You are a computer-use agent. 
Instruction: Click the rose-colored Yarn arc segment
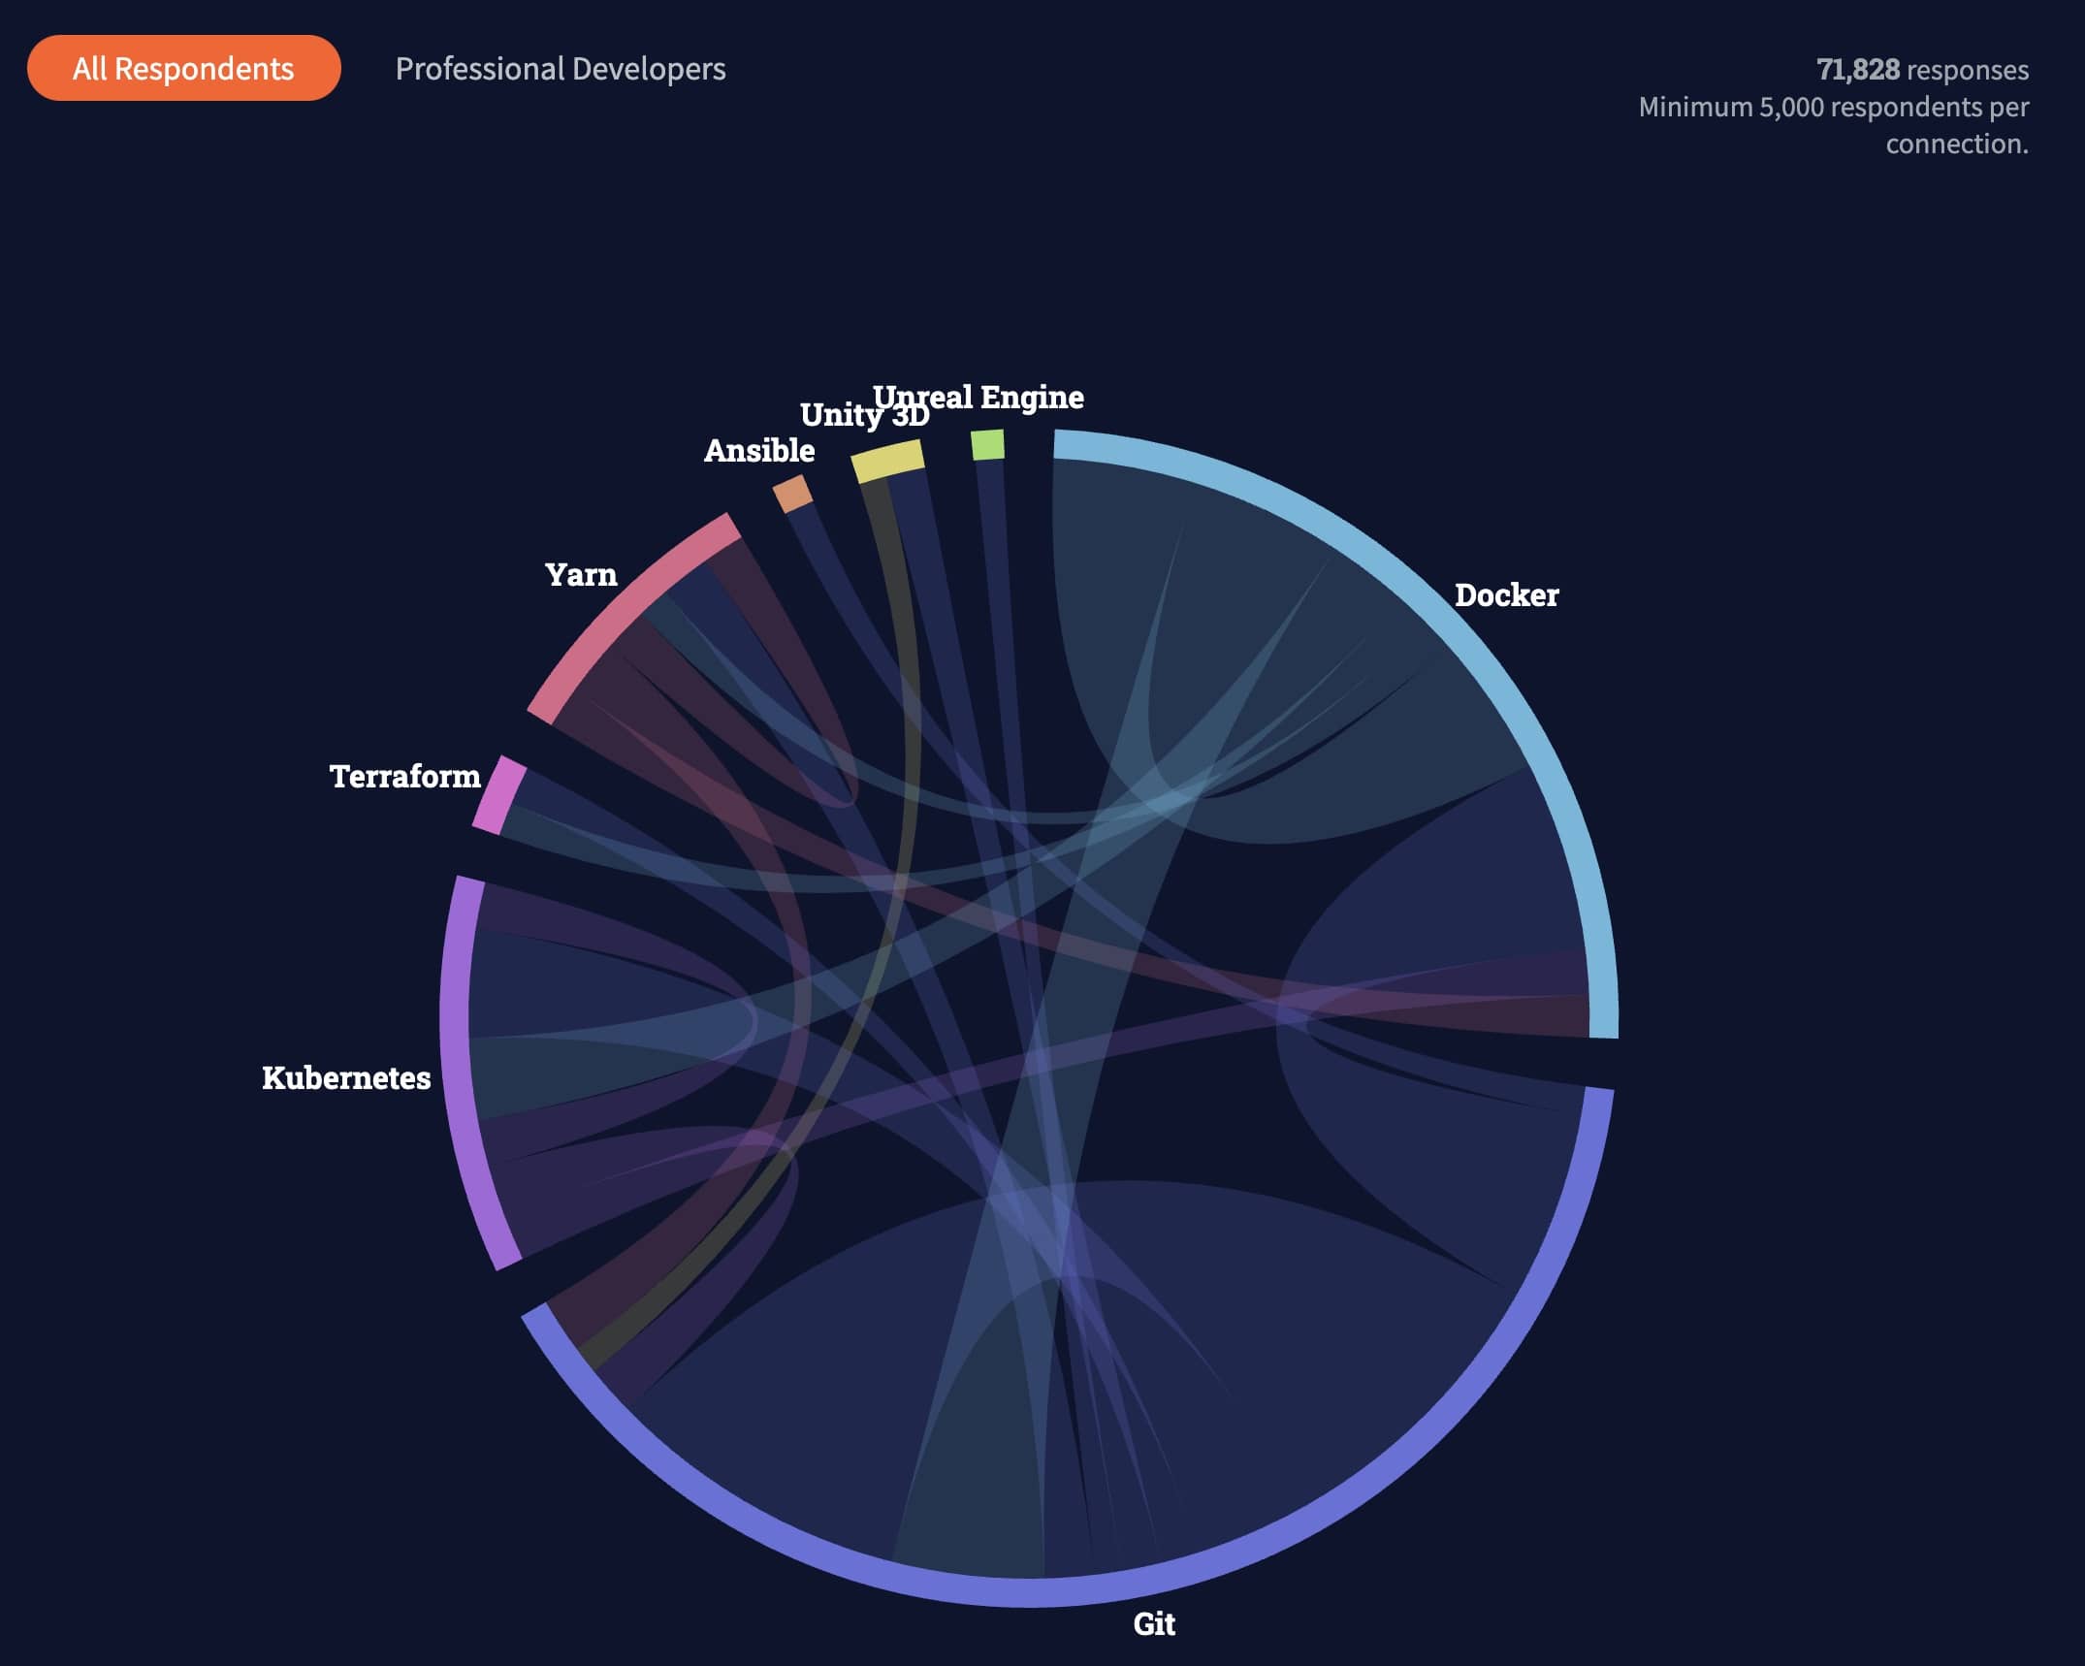pos(628,613)
